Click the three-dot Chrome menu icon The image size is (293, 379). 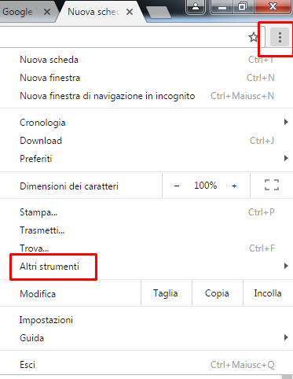pos(280,38)
